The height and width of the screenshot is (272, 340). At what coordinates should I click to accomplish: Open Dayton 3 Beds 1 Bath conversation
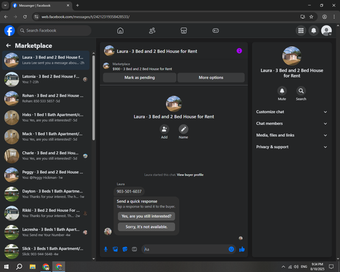[46, 194]
